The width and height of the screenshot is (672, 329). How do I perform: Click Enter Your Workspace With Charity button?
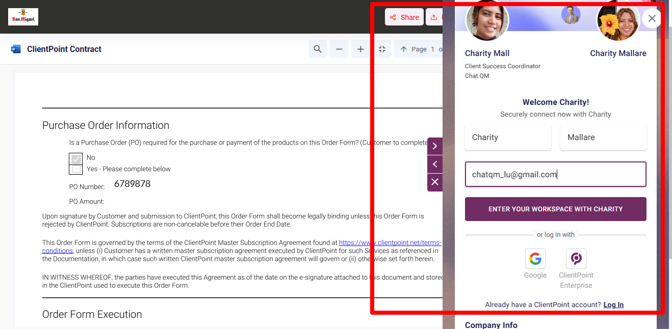(556, 209)
